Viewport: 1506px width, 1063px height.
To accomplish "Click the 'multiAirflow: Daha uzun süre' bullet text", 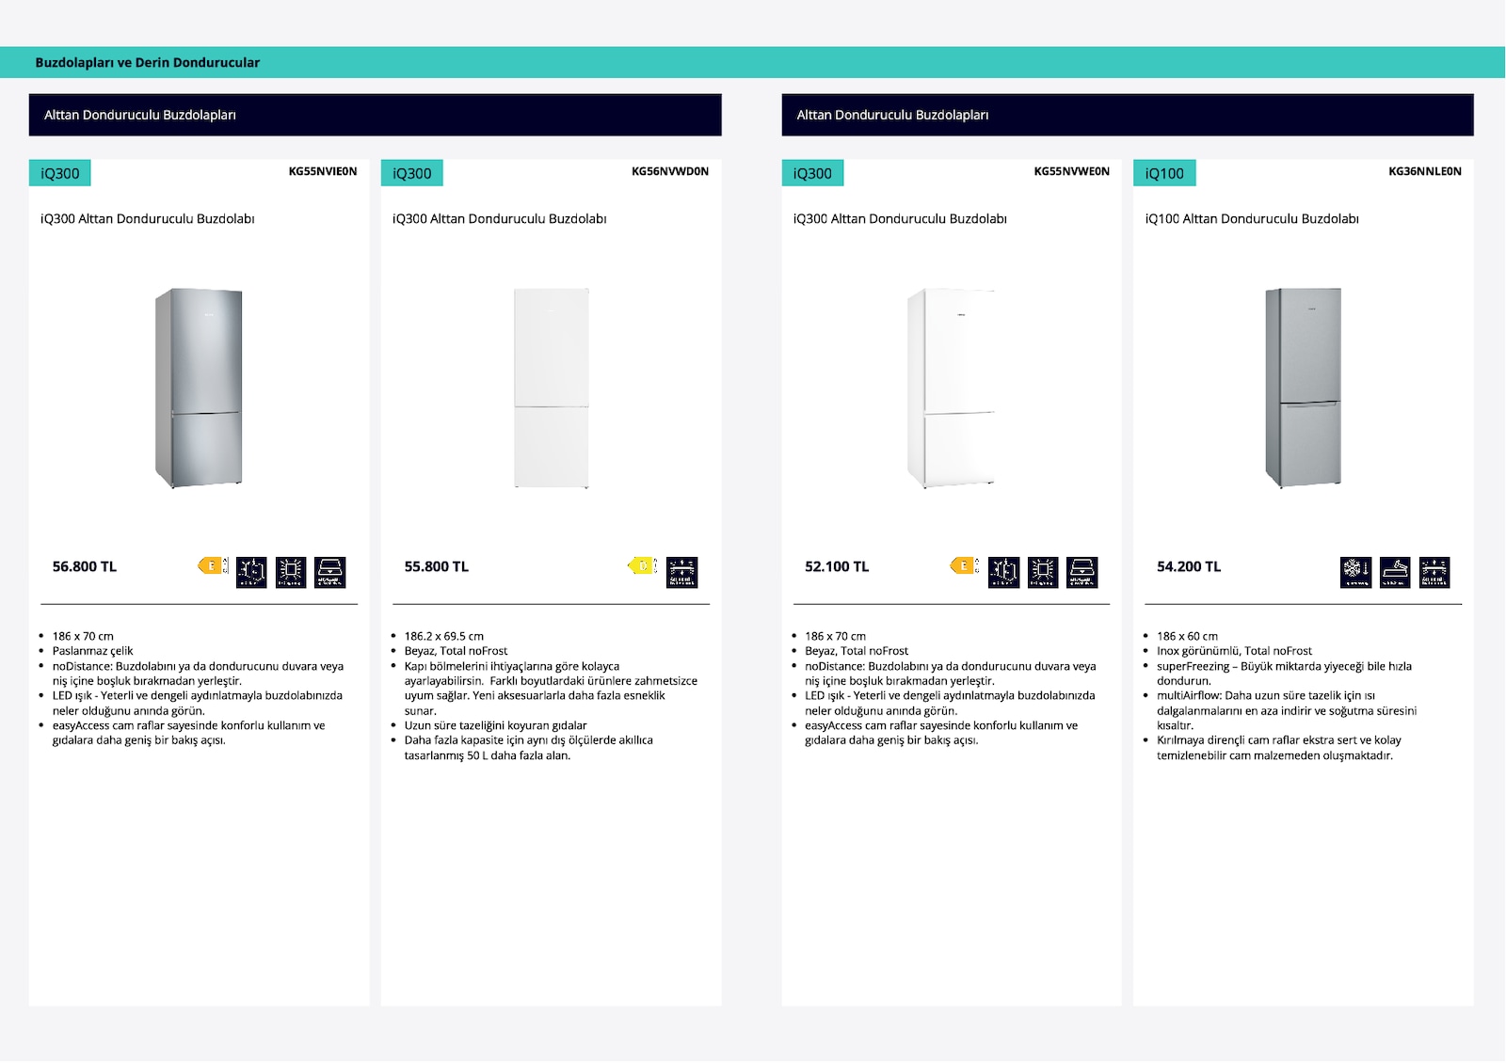I will click(x=1287, y=710).
